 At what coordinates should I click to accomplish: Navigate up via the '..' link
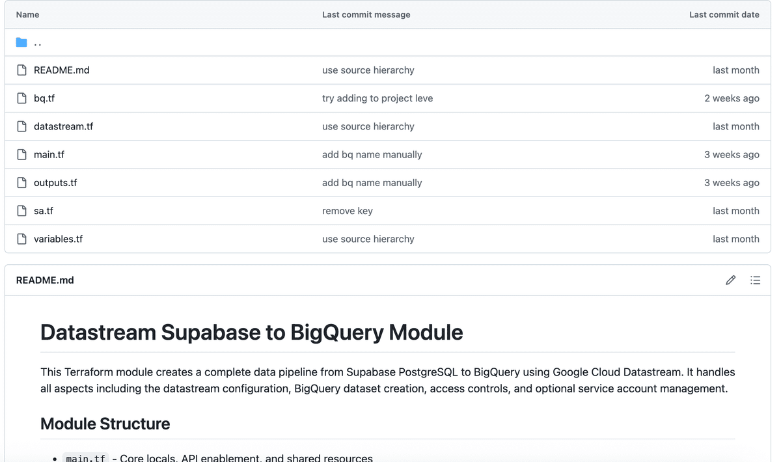(x=38, y=43)
